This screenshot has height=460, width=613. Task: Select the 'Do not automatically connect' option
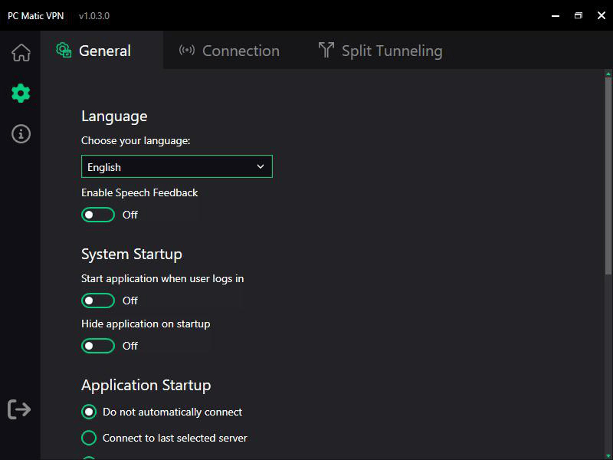point(88,412)
